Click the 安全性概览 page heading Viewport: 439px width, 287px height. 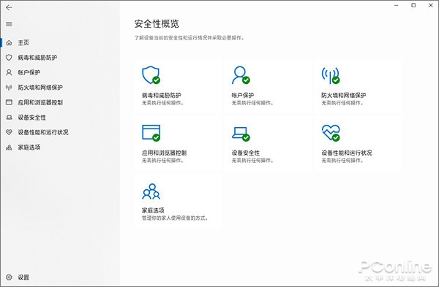[157, 24]
